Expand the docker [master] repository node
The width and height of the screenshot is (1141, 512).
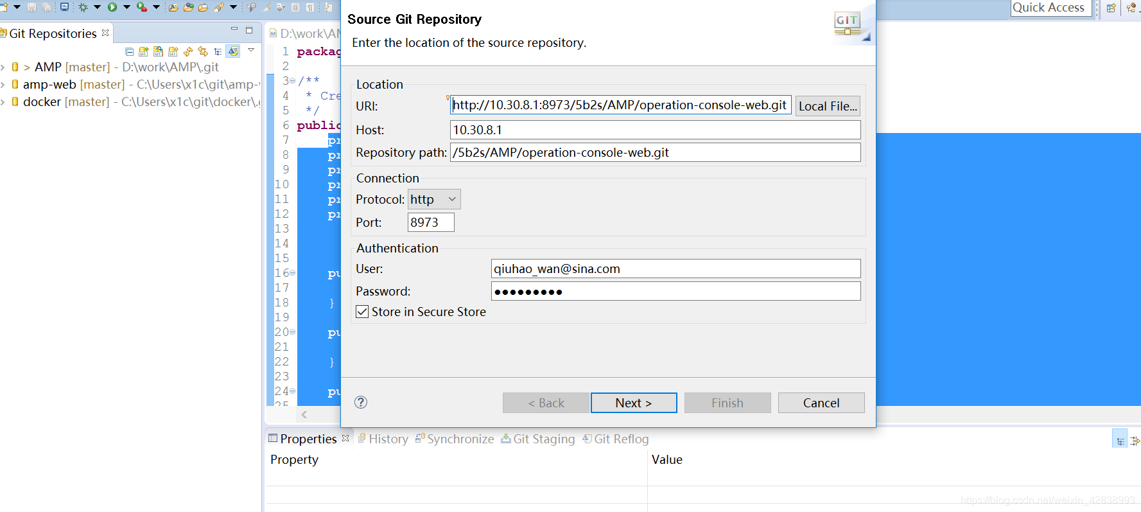pyautogui.click(x=3, y=102)
